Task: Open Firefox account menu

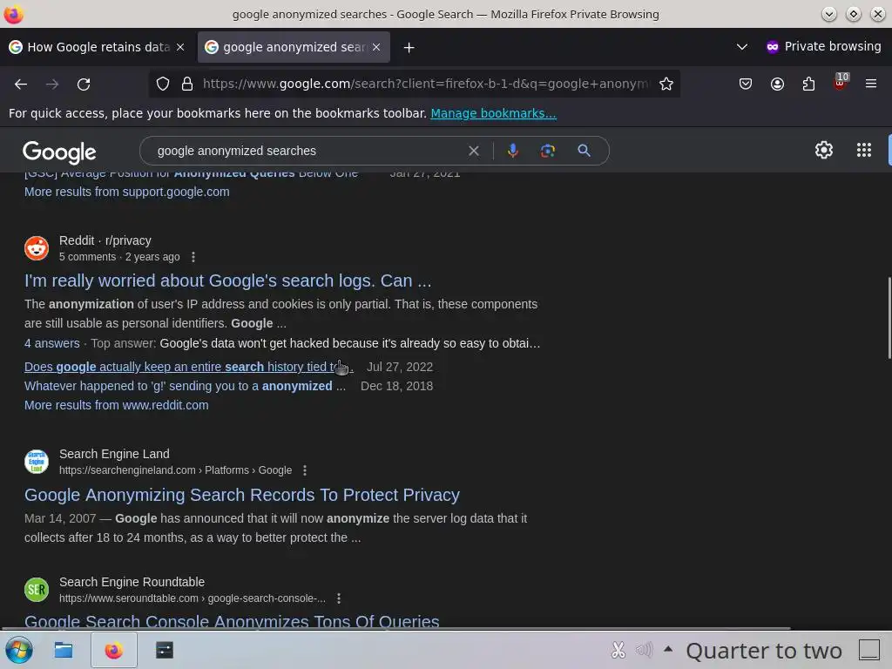Action: pos(777,84)
